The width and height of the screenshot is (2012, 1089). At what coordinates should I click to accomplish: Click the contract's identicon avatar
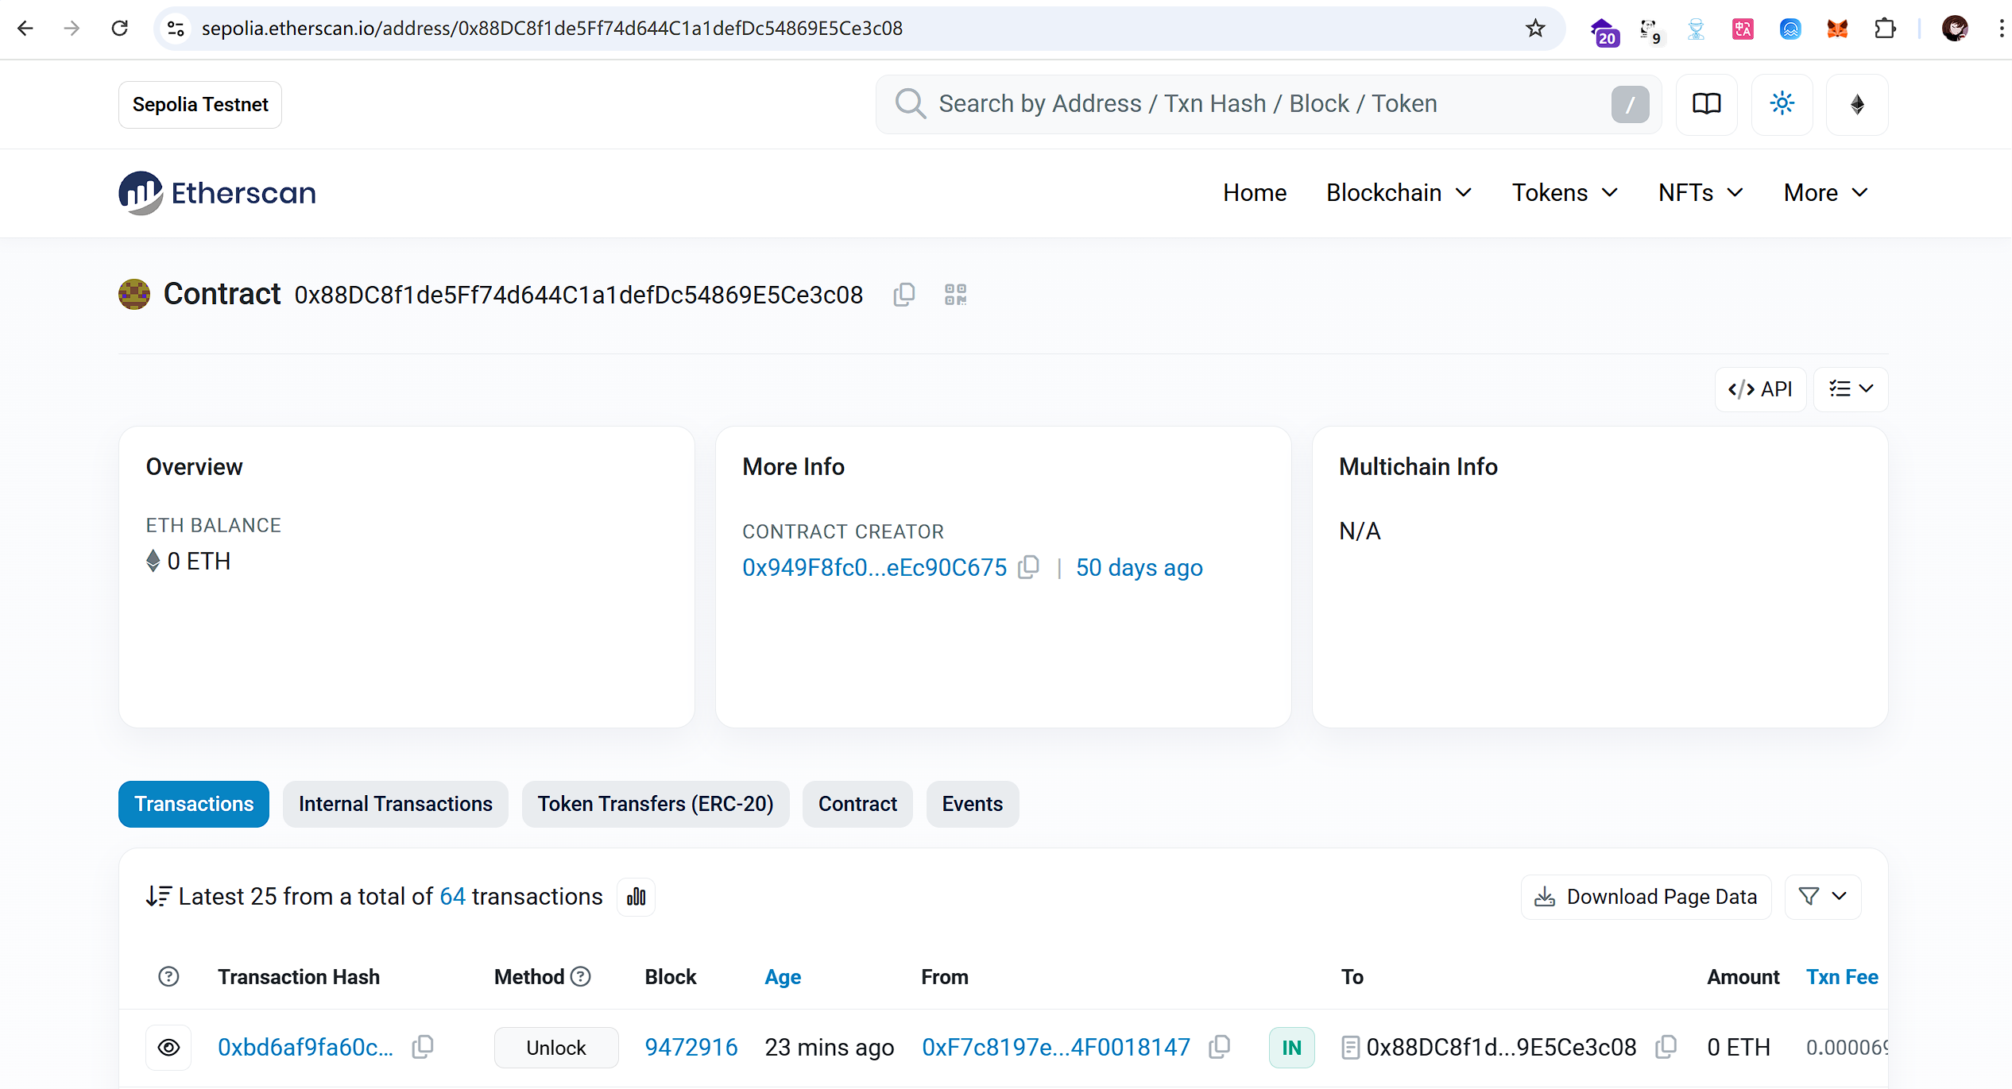pyautogui.click(x=134, y=294)
